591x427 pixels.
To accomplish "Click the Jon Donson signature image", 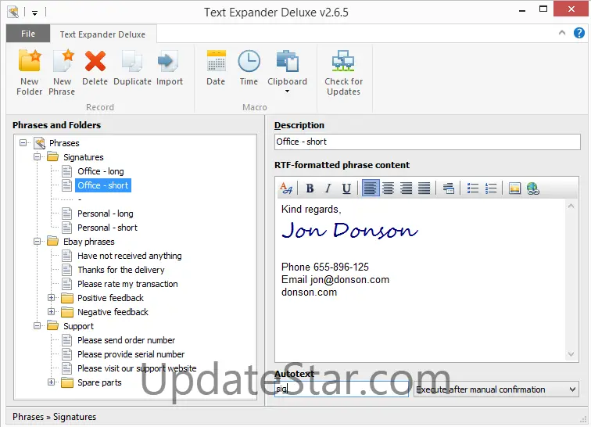I will click(x=349, y=230).
